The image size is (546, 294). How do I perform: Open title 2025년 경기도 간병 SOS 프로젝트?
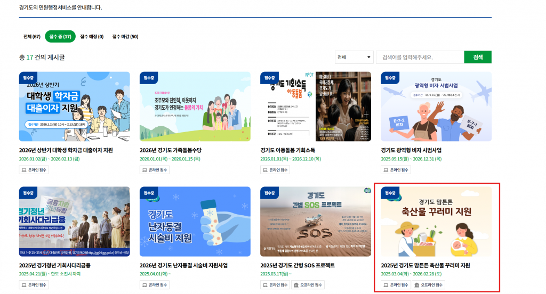[298, 265]
